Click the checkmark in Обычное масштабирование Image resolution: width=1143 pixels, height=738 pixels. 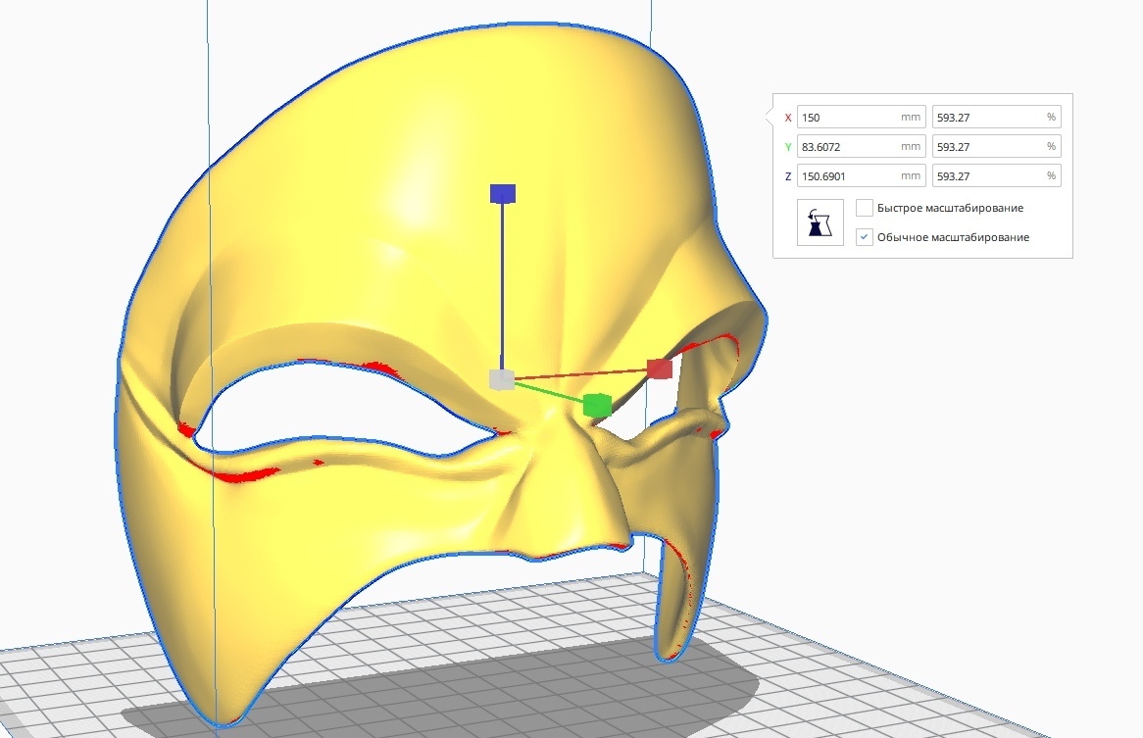866,236
